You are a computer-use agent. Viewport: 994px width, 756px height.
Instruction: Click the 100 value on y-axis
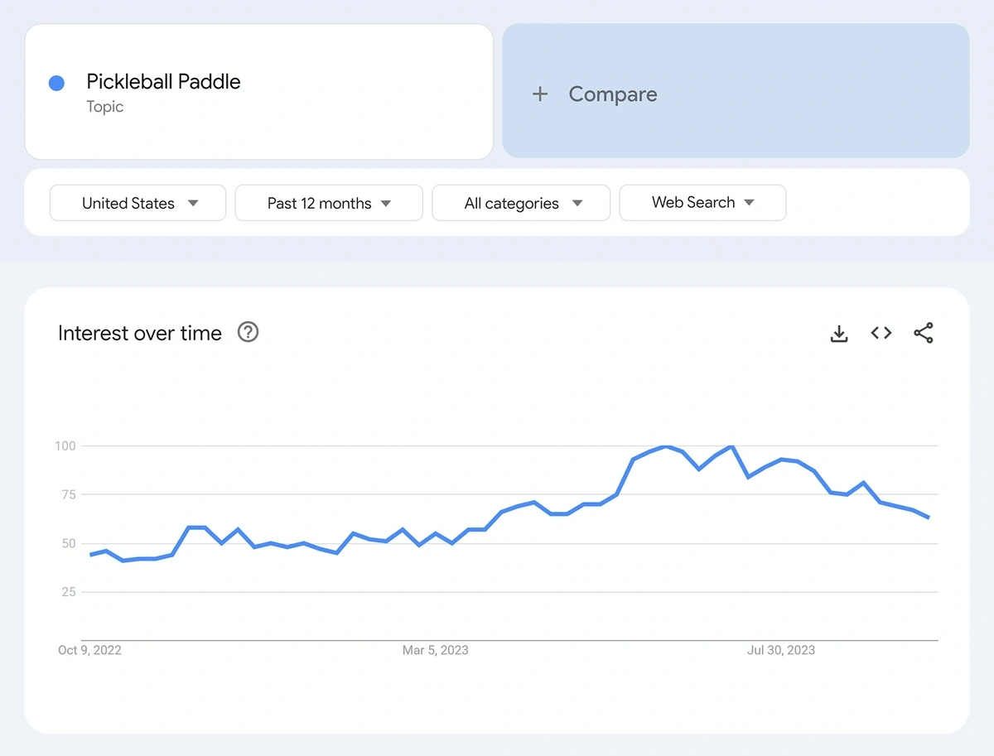[x=65, y=446]
